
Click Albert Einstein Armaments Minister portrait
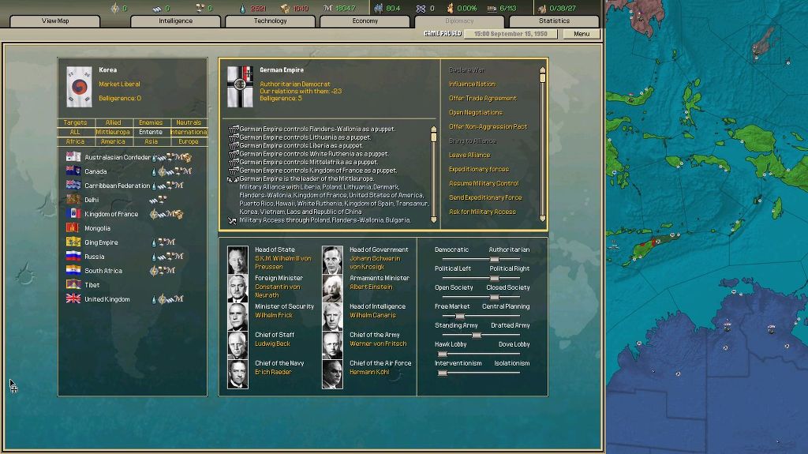(332, 288)
